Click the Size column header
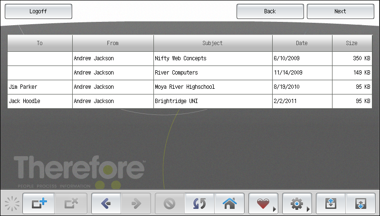 (351, 43)
